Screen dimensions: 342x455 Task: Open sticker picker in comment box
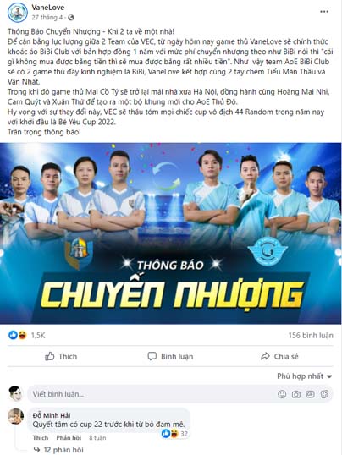pyautogui.click(x=324, y=394)
